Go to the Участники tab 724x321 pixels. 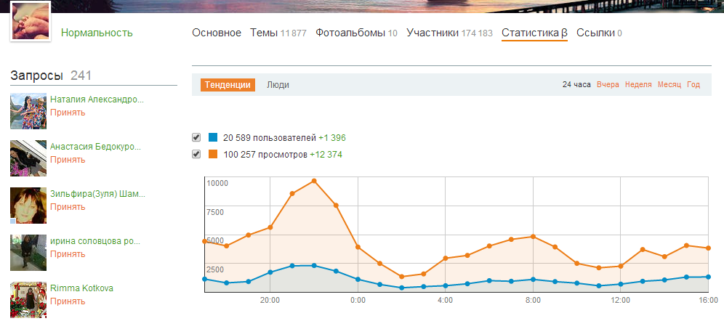(450, 33)
